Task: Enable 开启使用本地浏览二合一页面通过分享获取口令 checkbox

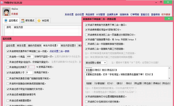Action: pos(86,35)
